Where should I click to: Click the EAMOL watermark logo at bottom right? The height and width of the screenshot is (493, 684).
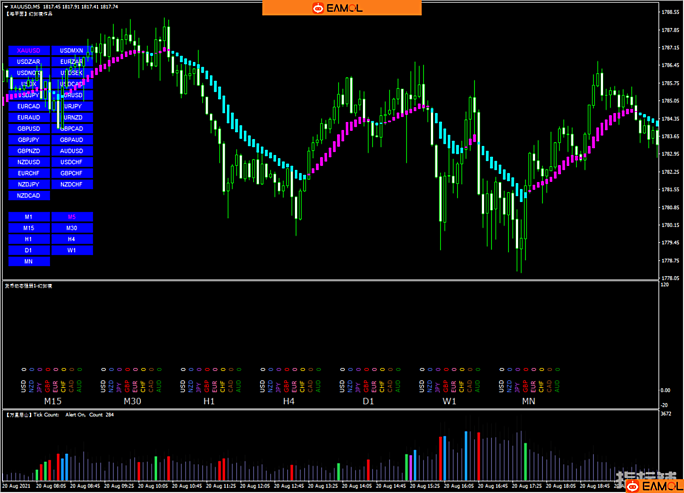point(654,485)
